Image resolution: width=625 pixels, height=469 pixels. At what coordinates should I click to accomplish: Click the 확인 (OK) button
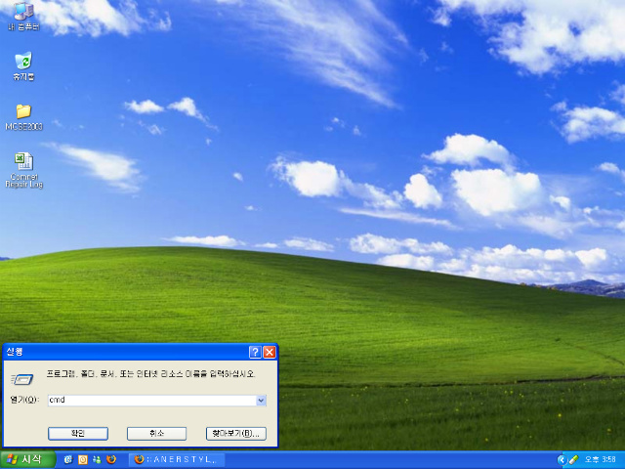78,434
